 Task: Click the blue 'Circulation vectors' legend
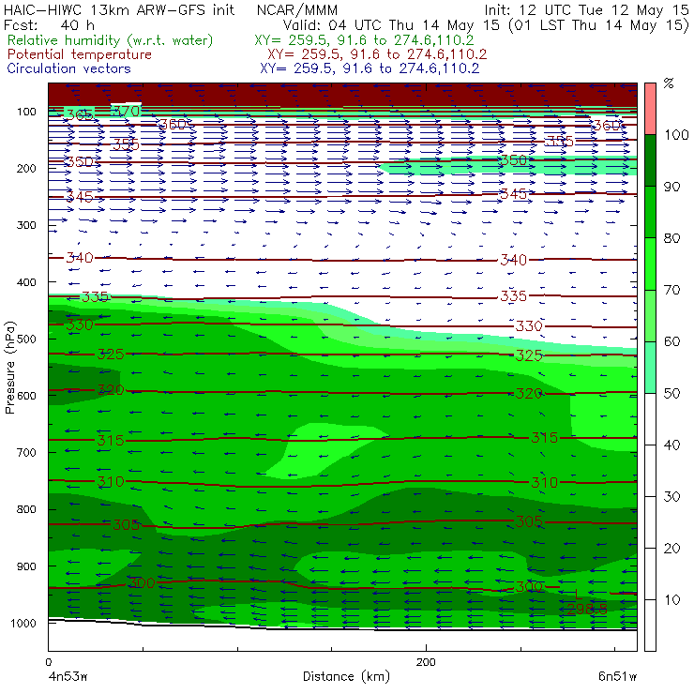point(69,68)
